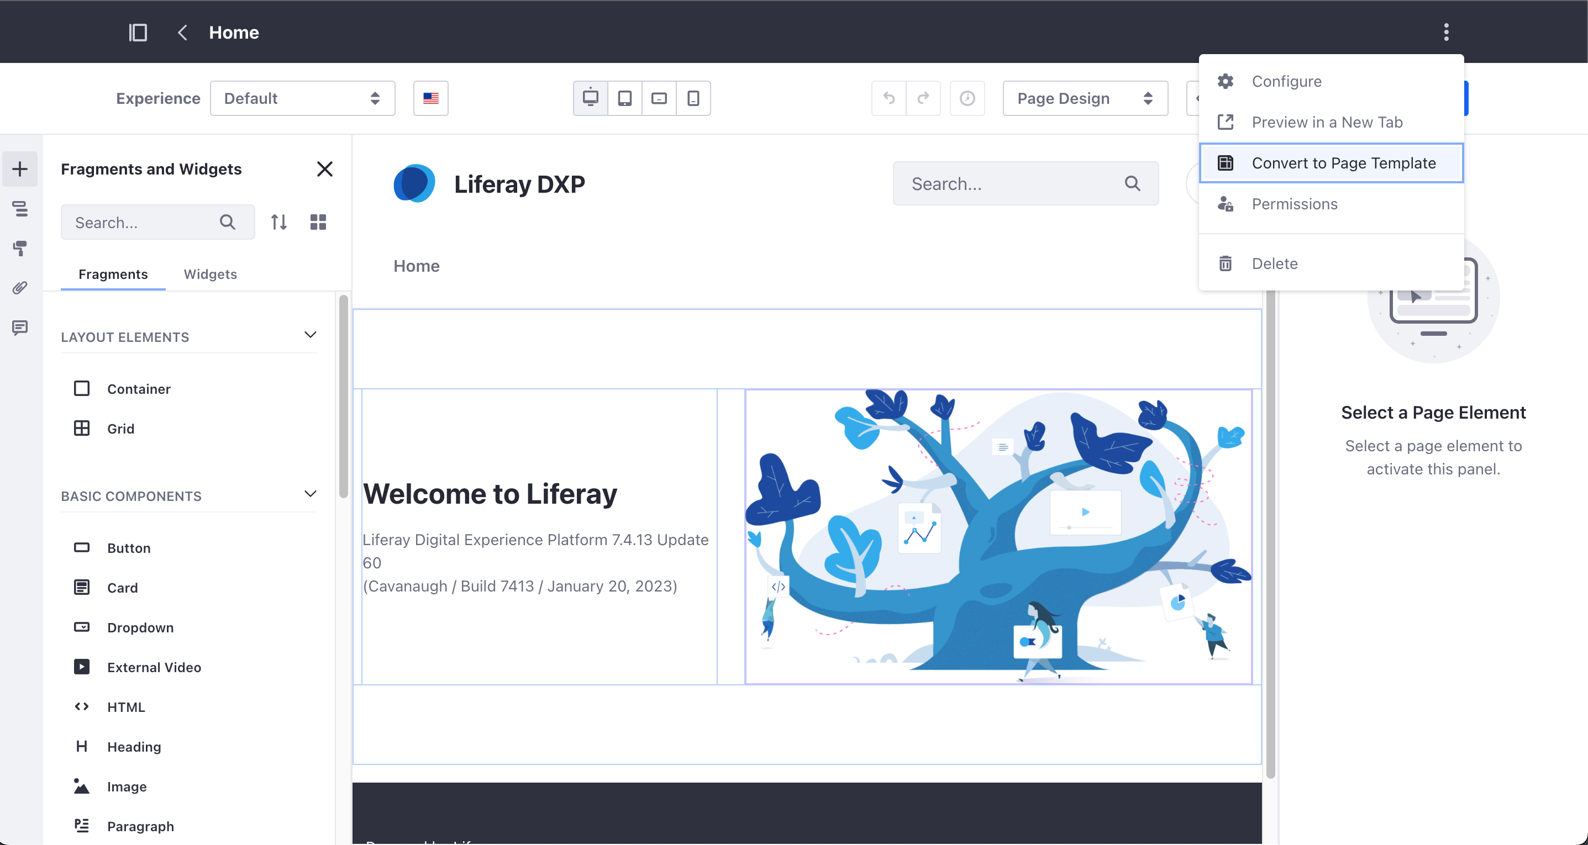Open the Page Design mode dropdown
The image size is (1588, 845).
click(x=1085, y=98)
